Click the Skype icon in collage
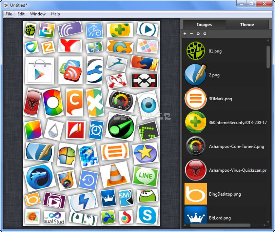 coord(147,215)
